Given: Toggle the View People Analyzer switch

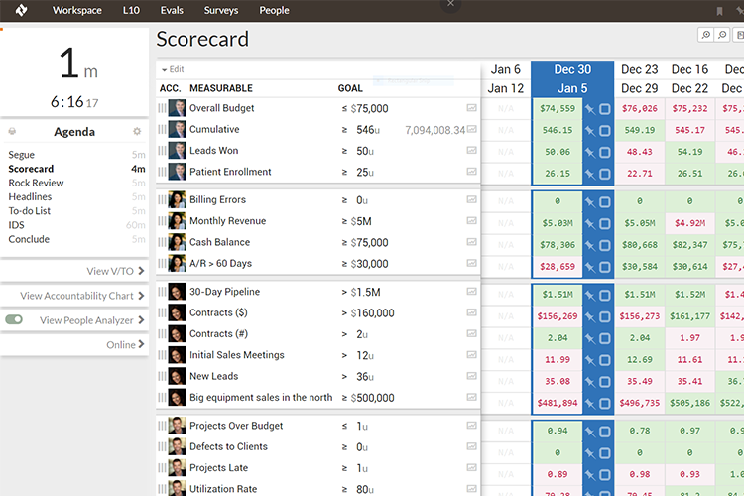Looking at the screenshot, I should click(x=14, y=319).
